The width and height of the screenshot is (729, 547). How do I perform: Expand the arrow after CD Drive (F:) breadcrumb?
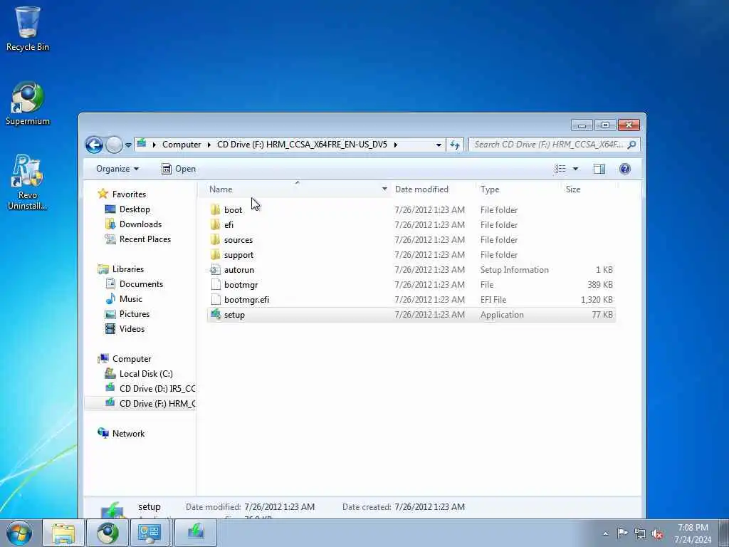pos(396,145)
